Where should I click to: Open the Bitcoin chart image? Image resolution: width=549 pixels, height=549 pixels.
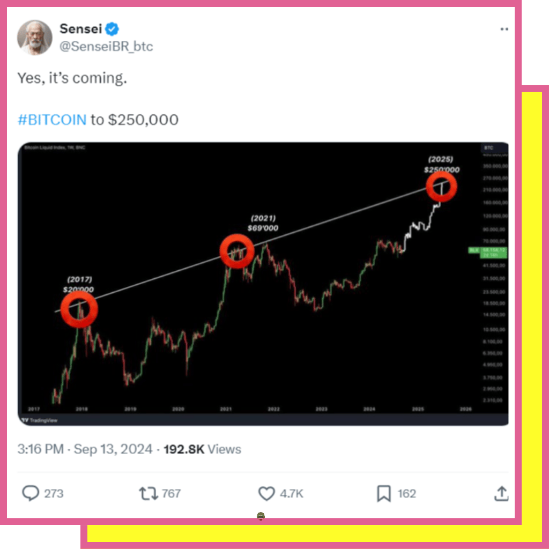coord(263,284)
